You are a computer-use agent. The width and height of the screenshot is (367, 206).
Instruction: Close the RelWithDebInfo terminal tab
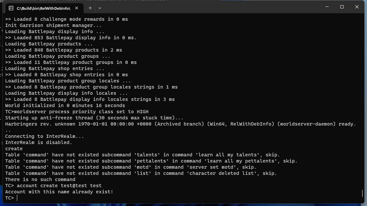tap(76, 8)
